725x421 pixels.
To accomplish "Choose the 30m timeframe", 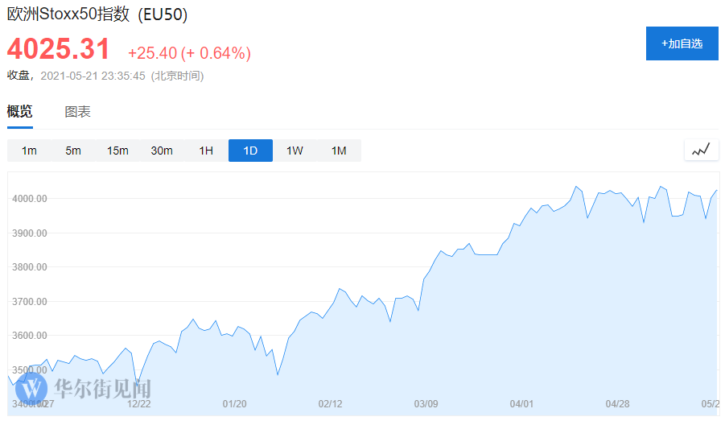I will (162, 151).
